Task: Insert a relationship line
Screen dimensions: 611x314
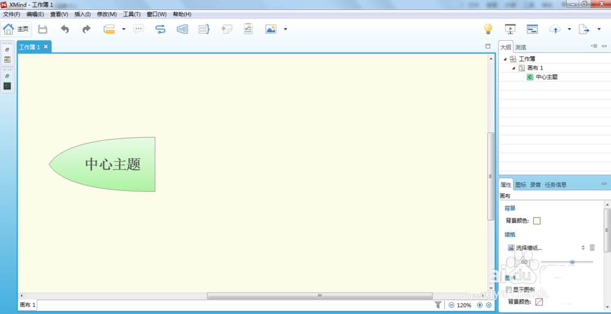Action: pyautogui.click(x=160, y=29)
